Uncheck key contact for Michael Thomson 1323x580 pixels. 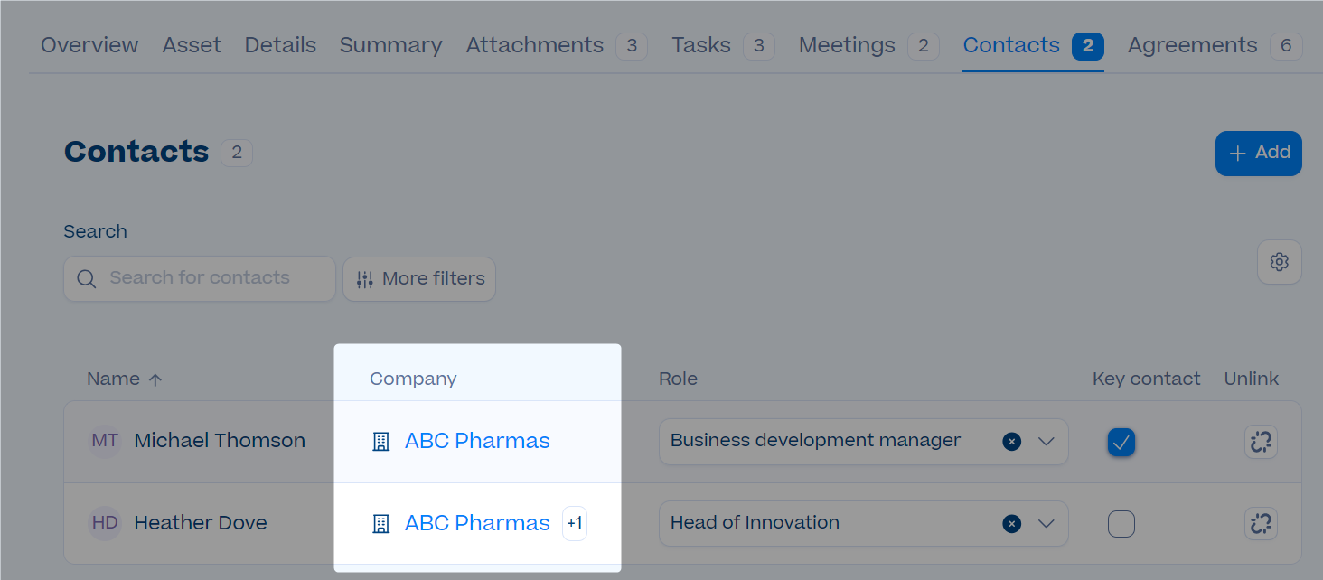pos(1121,442)
